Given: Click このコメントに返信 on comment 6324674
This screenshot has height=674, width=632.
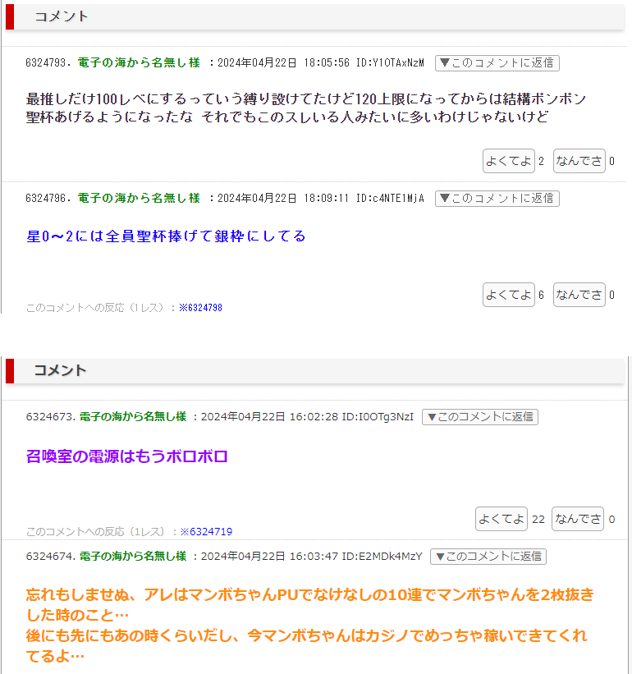Looking at the screenshot, I should pos(488,556).
